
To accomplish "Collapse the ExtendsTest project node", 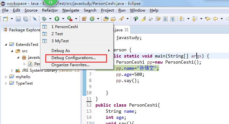I will click(x=6, y=45).
